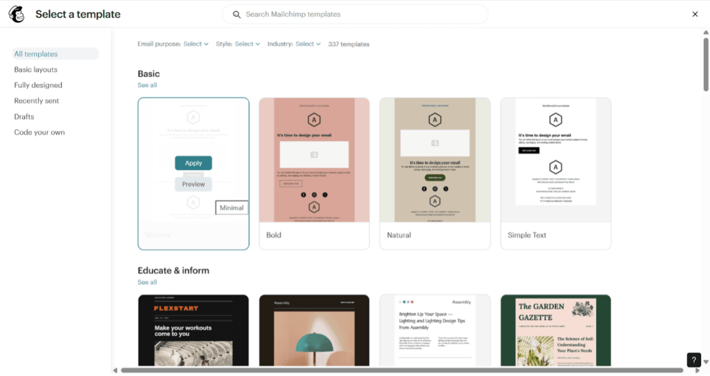Open the Brighten Up Your Space template

435,330
